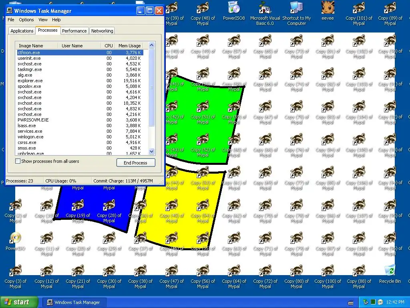Screen dimensions: 410x308
Task: Select the Processes tab
Action: (x=48, y=30)
